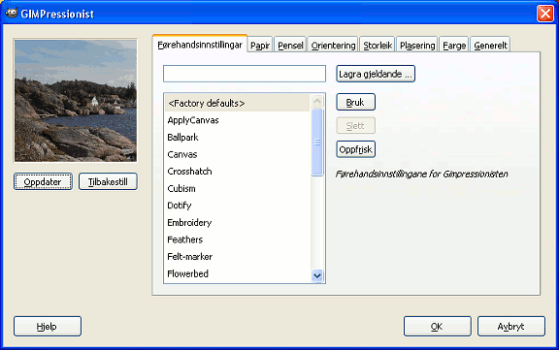The image size is (559, 350).
Task: Select the ApplyCanvas preset
Action: coord(237,120)
